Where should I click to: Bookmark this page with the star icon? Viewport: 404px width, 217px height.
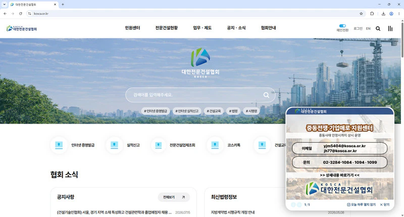coord(361,14)
